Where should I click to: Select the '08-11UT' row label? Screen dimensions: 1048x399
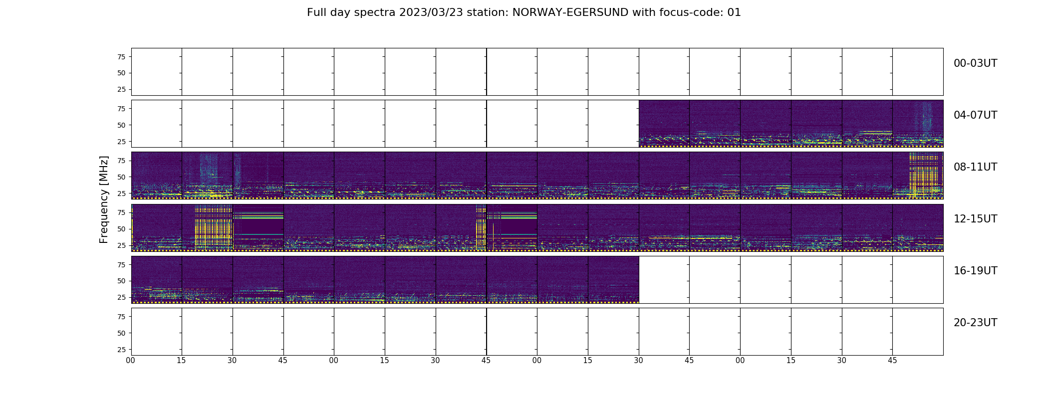pyautogui.click(x=975, y=167)
